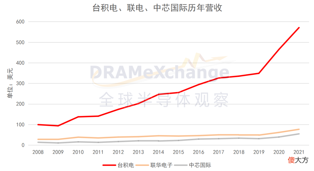Click the red 台积电 legend line swatch
The height and width of the screenshot is (171, 314).
tap(109, 165)
